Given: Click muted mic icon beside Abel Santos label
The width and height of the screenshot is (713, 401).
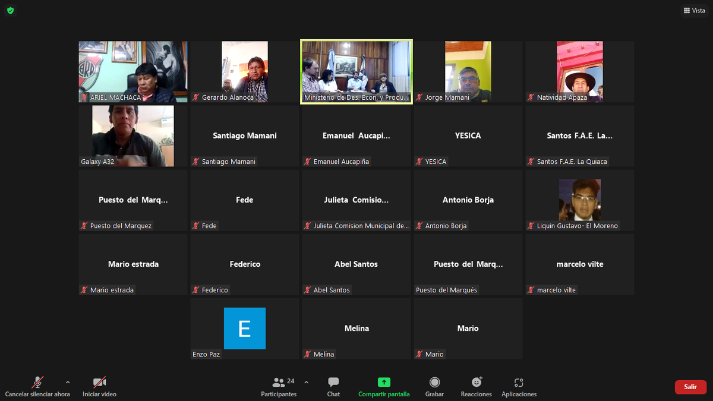Looking at the screenshot, I should [x=308, y=290].
